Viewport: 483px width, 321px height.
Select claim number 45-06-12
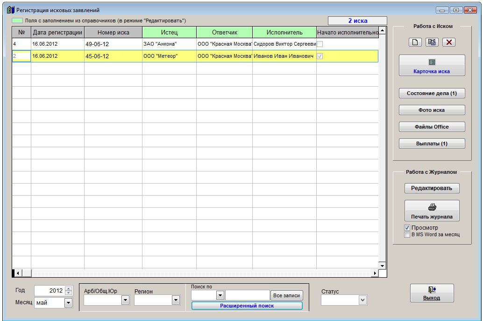(114, 56)
